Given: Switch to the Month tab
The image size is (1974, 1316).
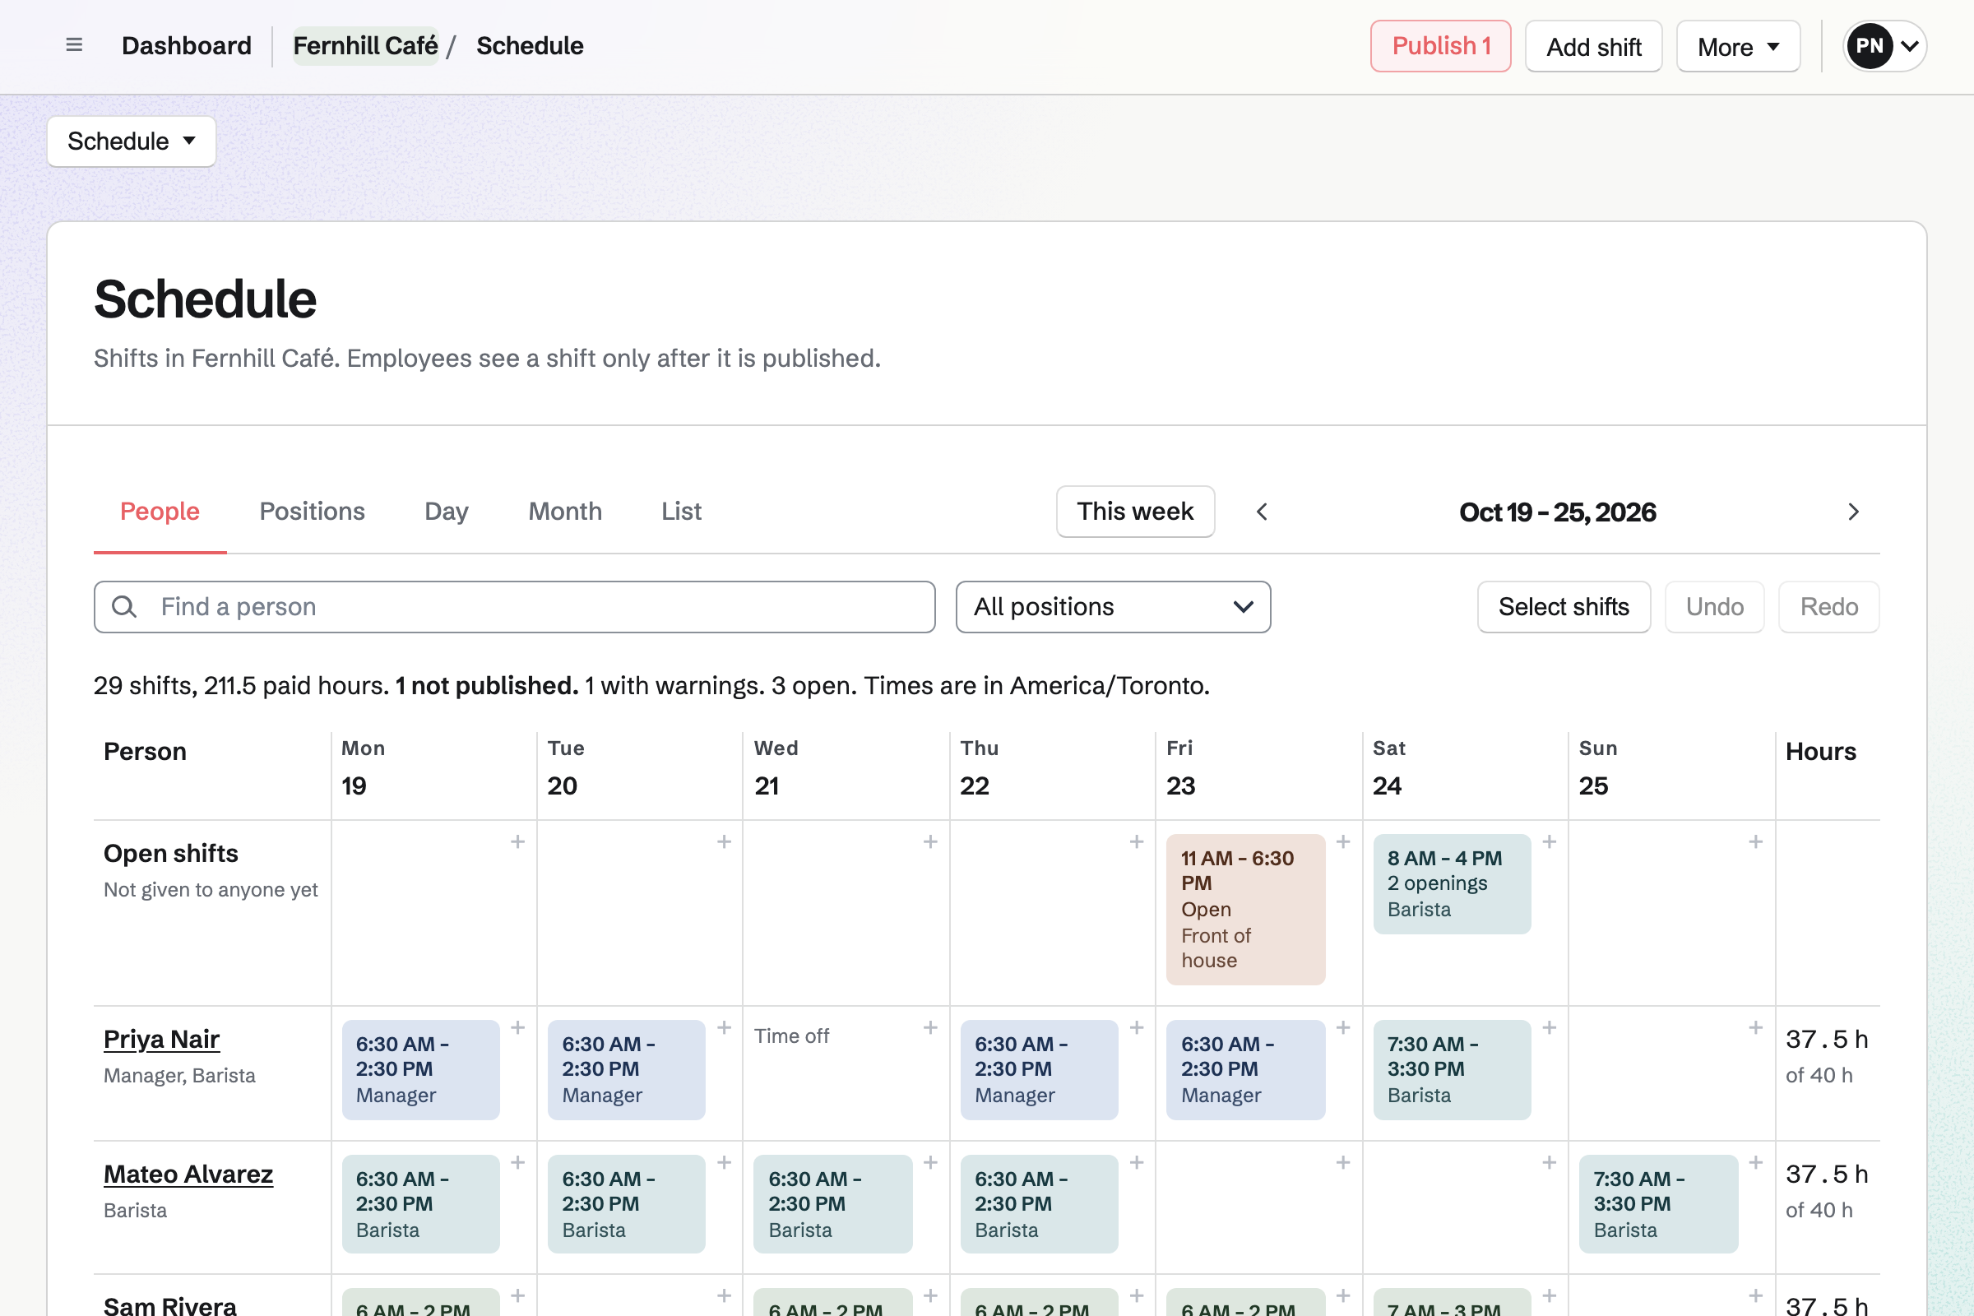Looking at the screenshot, I should point(565,511).
